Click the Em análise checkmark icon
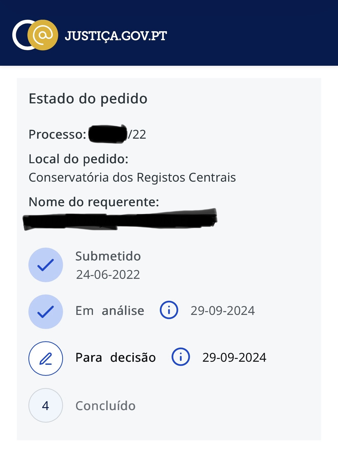Viewport: 338px width, 451px height. pos(46,312)
